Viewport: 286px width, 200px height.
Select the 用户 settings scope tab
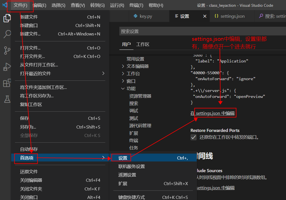click(x=126, y=44)
